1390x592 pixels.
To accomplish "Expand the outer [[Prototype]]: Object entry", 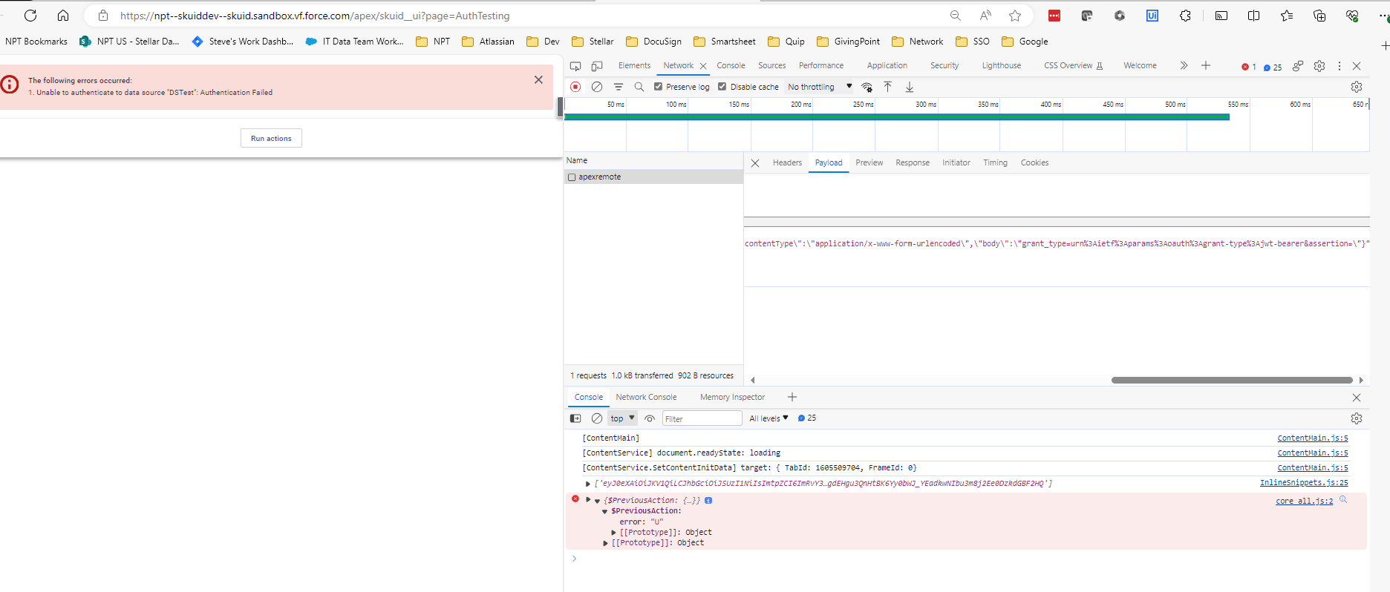I will click(x=605, y=543).
